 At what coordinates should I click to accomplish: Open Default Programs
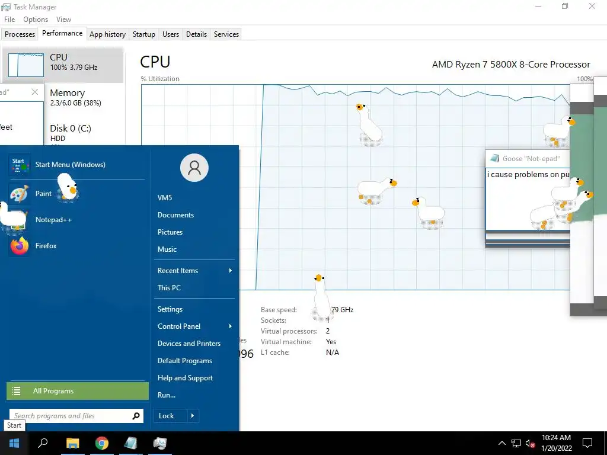[x=185, y=361]
